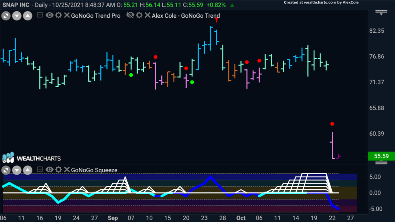395x222 pixels.
Task: Collapse the GoNoGo Squeeze indicator legend
Action: tap(40, 170)
